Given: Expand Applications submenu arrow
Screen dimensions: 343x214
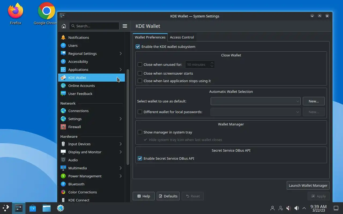Looking at the screenshot, I should point(121,70).
